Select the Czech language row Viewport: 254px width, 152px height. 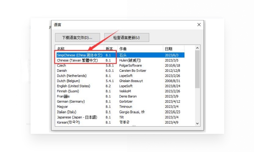point(121,65)
